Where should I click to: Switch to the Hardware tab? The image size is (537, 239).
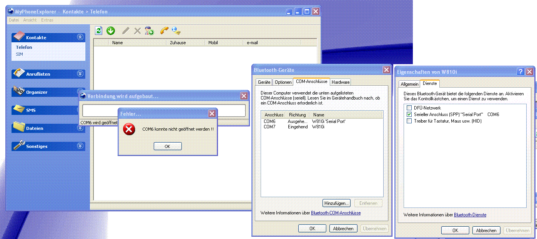pyautogui.click(x=341, y=82)
